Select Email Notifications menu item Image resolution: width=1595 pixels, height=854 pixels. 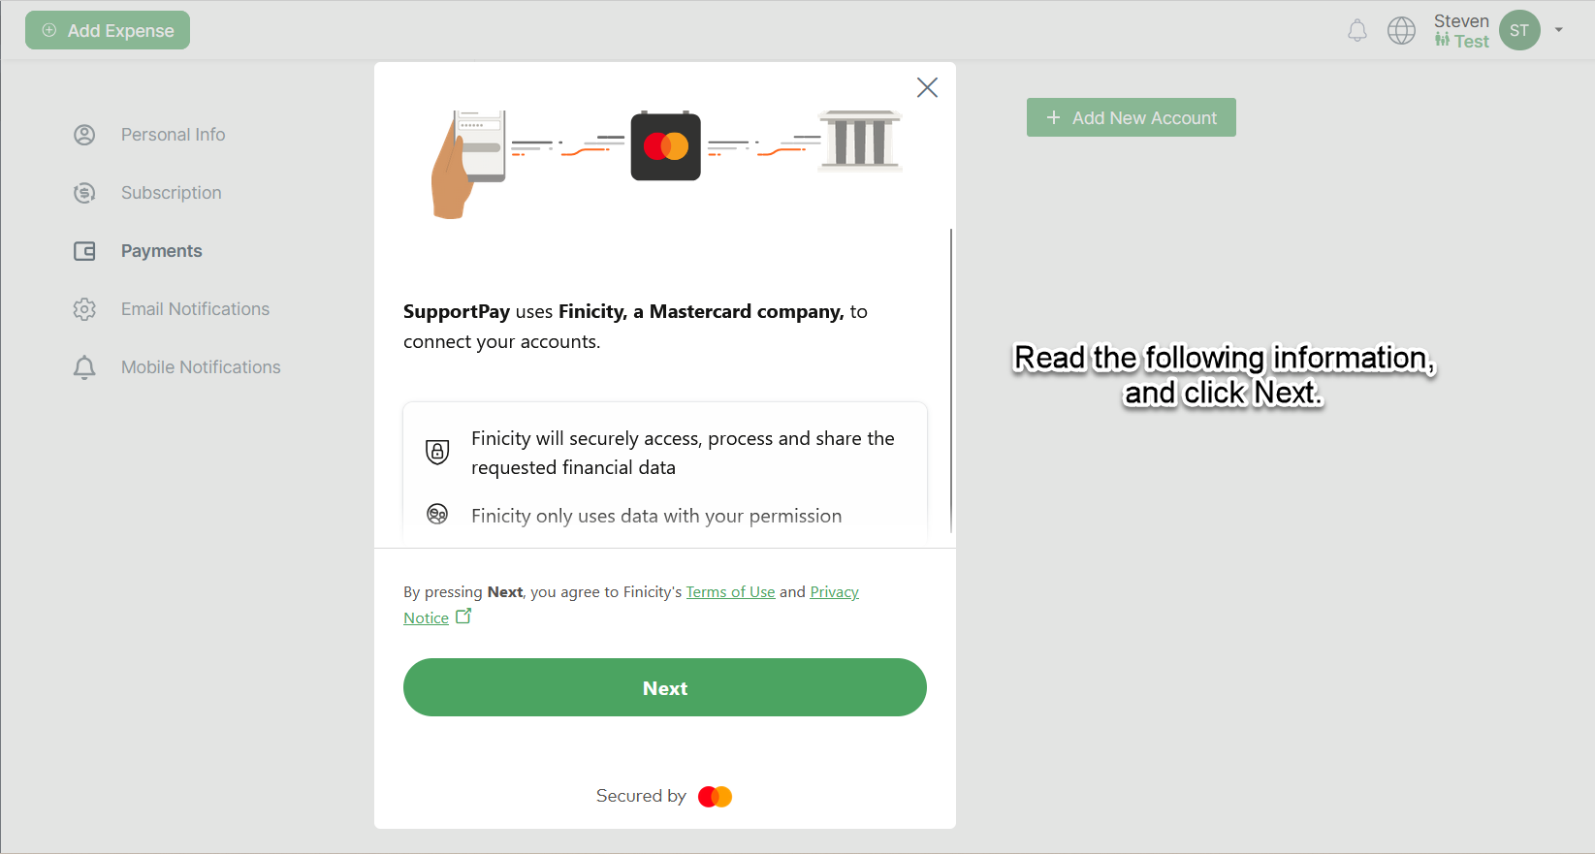click(195, 309)
